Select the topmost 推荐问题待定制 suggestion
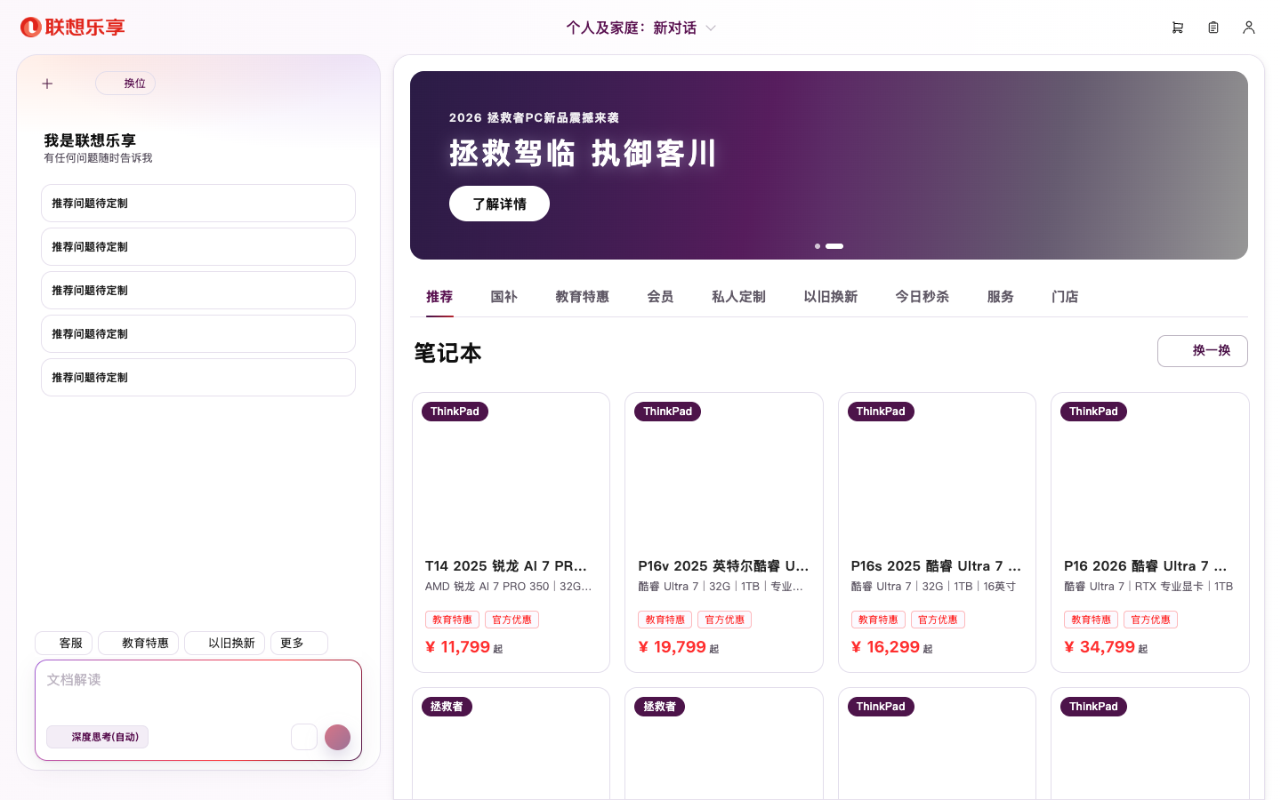Viewport: 1281px width, 800px height. [x=198, y=204]
